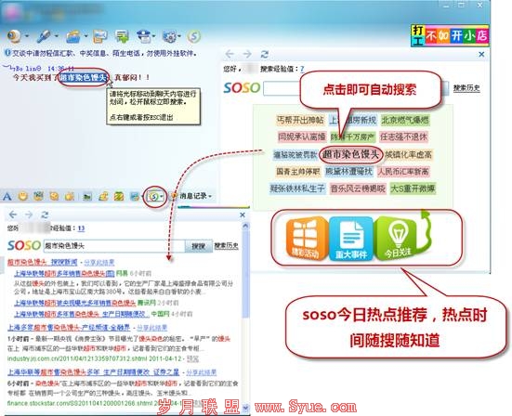512x416 pixels.
Task: Go forward in the search results panel
Action: (29, 214)
